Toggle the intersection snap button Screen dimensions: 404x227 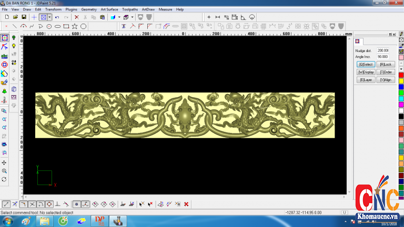click(x=32, y=204)
